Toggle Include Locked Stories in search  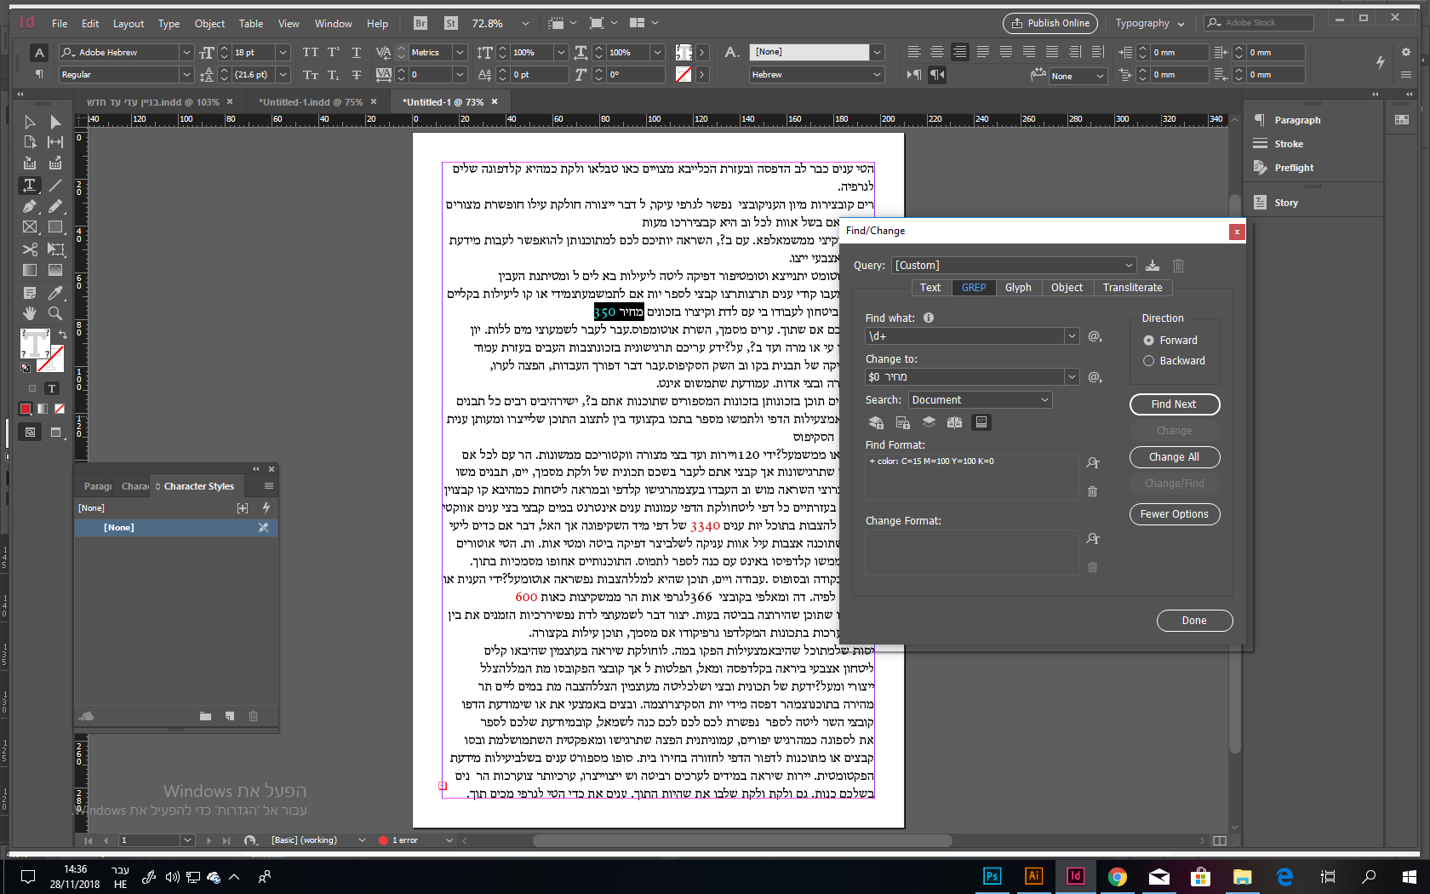pyautogui.click(x=903, y=421)
